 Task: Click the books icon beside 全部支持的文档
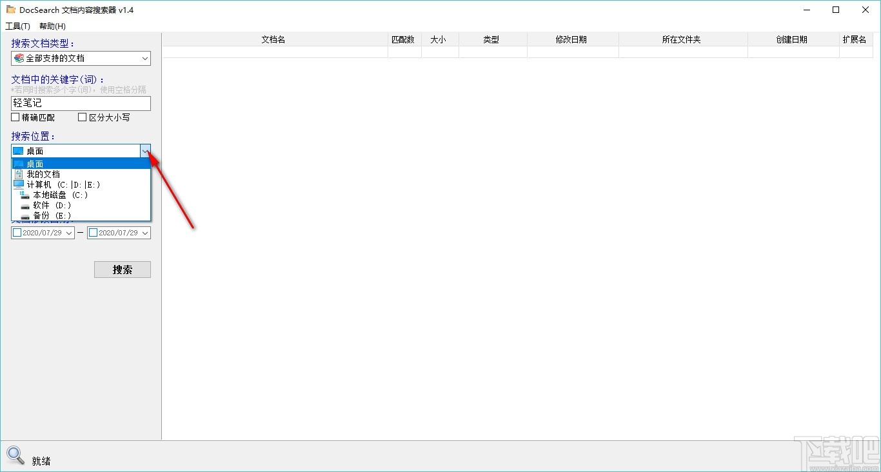tap(19, 58)
